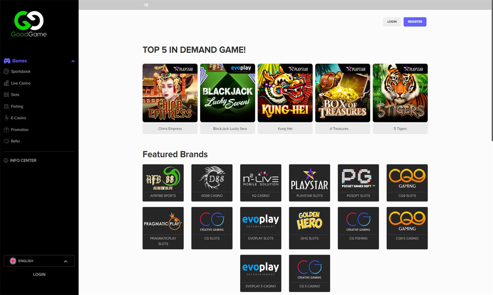This screenshot has width=493, height=295.
Task: Open the China Empress game thumbnail
Action: [x=170, y=93]
